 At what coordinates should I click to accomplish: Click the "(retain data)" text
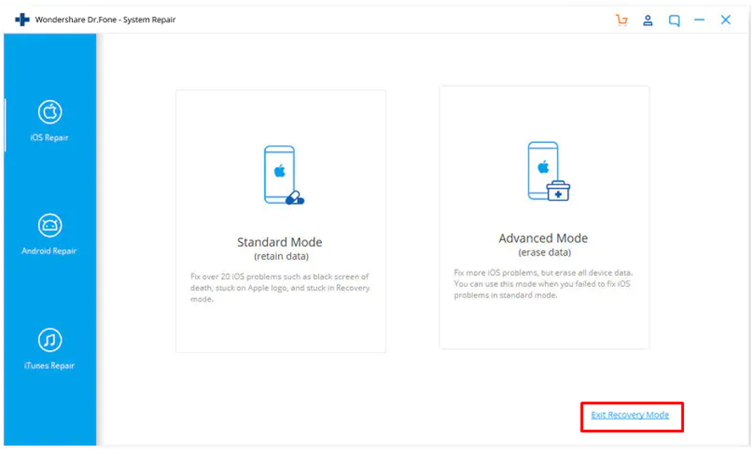tap(281, 257)
